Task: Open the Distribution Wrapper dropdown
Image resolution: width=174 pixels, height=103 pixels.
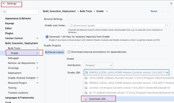Action: point(98,65)
